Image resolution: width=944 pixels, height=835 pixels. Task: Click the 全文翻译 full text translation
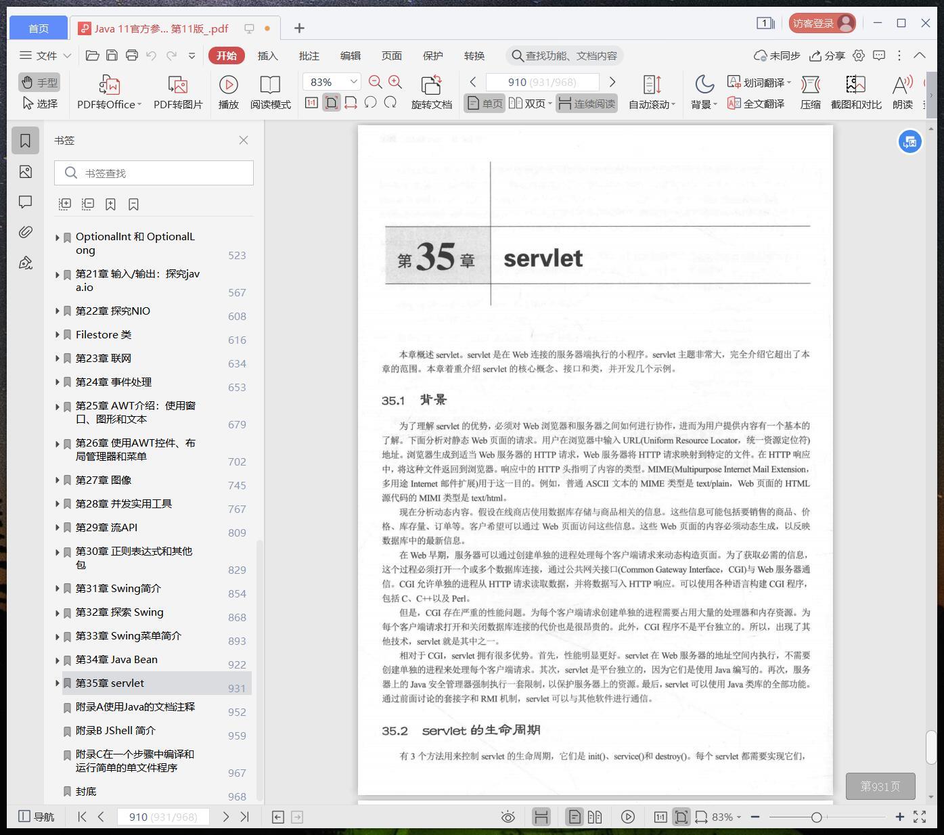[756, 104]
